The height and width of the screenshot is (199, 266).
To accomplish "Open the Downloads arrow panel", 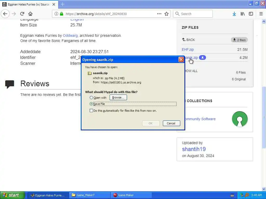I will [x=234, y=14].
